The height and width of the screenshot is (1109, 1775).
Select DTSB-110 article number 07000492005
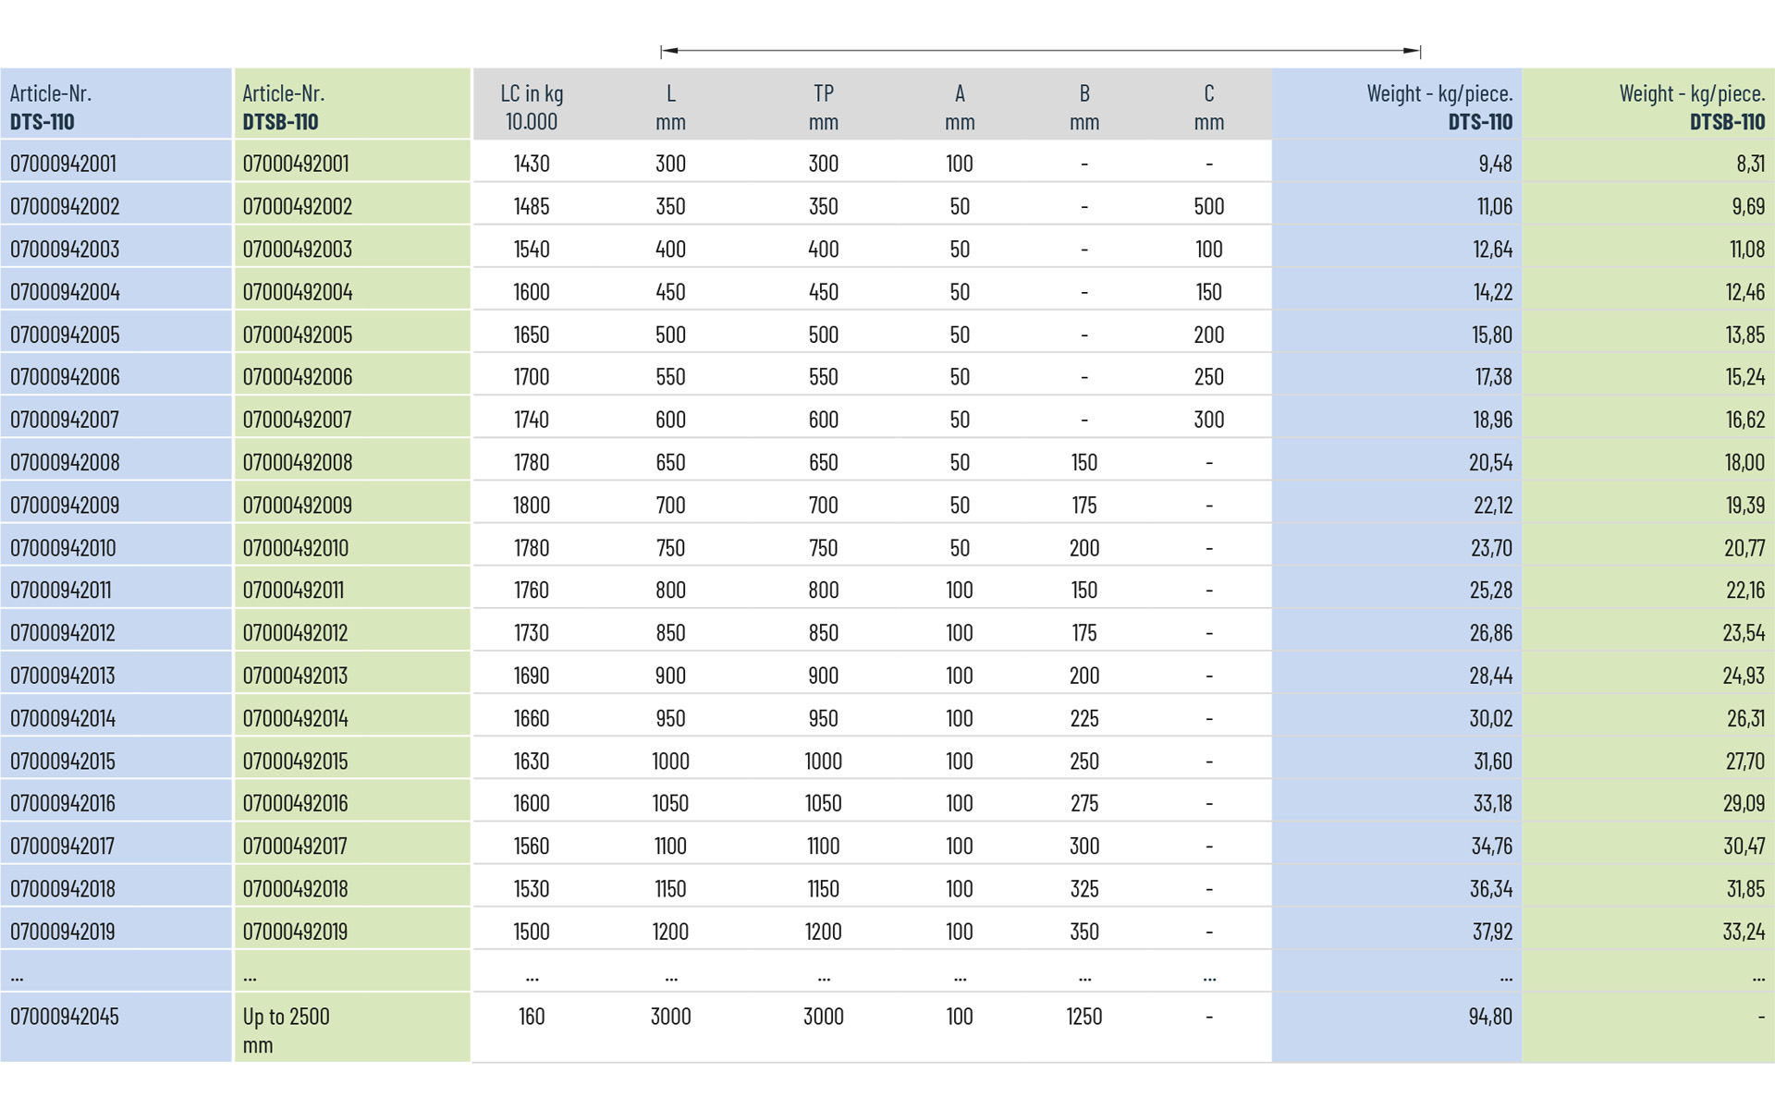pos(297,335)
